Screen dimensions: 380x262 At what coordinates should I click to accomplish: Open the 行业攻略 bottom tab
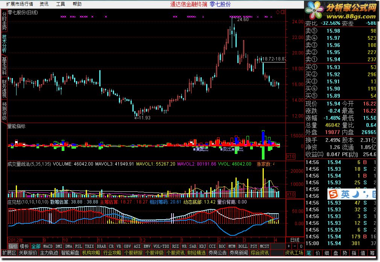coord(112,253)
